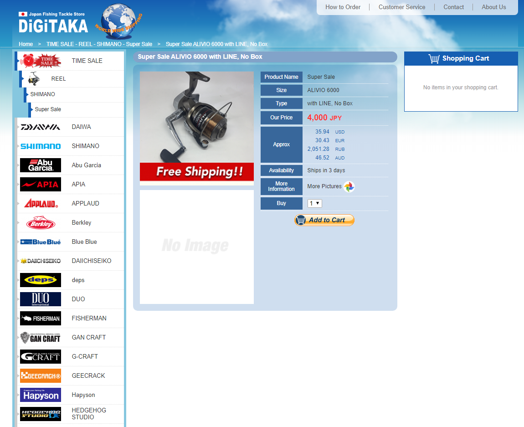Click the Applaud brand logo

tap(41, 204)
